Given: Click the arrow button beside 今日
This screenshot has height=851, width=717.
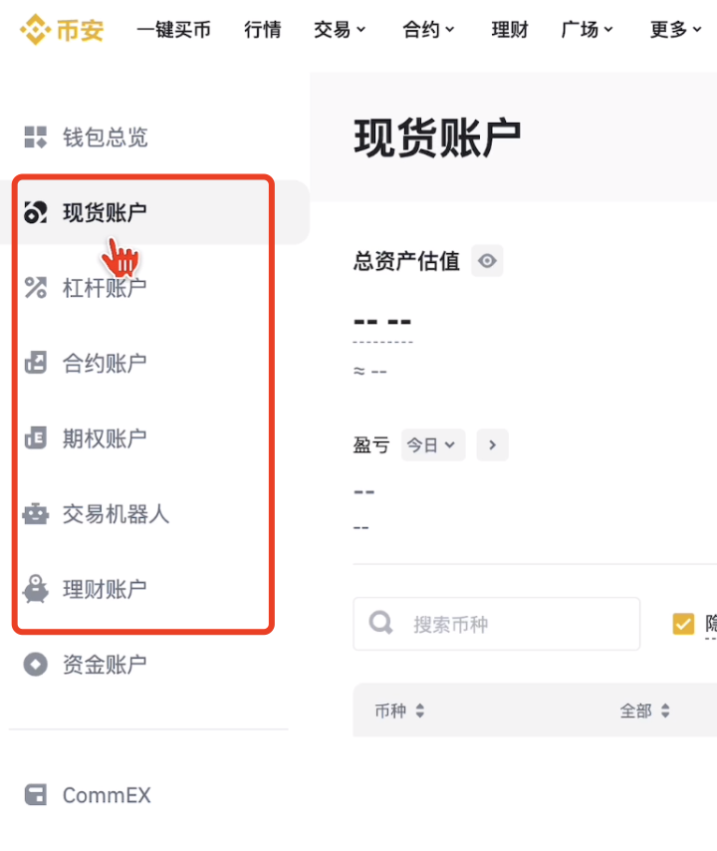Looking at the screenshot, I should (493, 445).
